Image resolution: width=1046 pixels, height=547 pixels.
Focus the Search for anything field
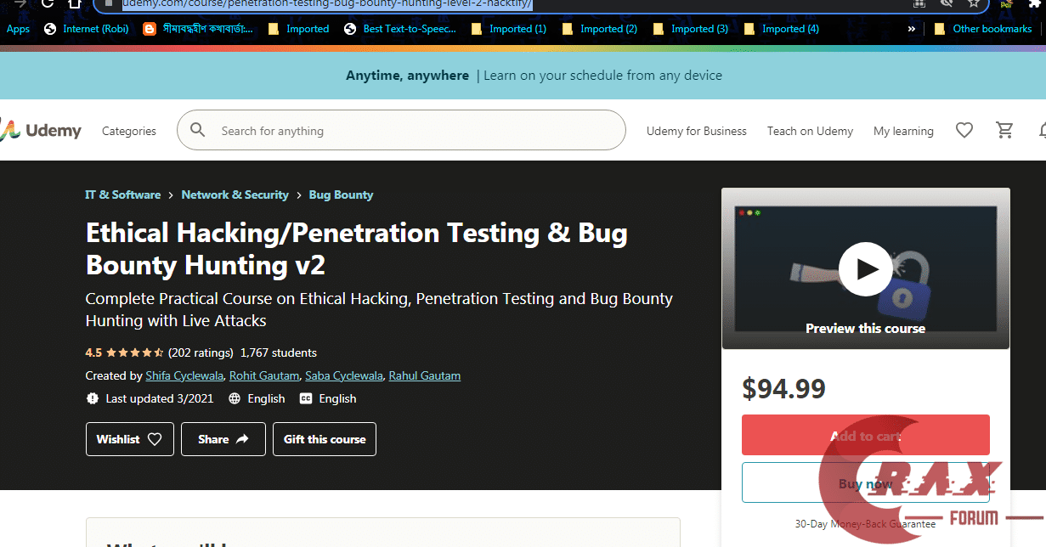(401, 130)
